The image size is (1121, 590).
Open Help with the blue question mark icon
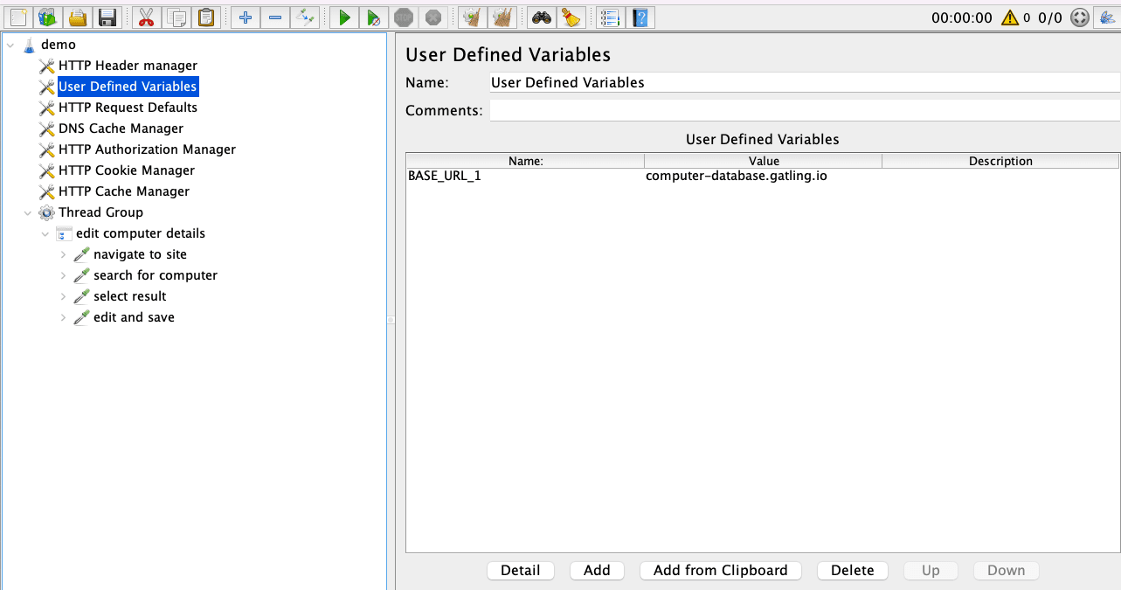pyautogui.click(x=640, y=17)
